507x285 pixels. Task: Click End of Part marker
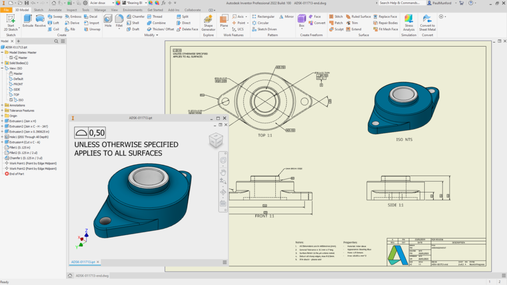[14, 174]
